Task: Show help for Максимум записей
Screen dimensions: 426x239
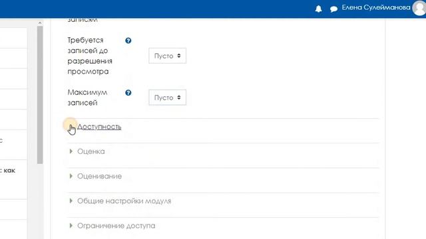Action: click(128, 93)
